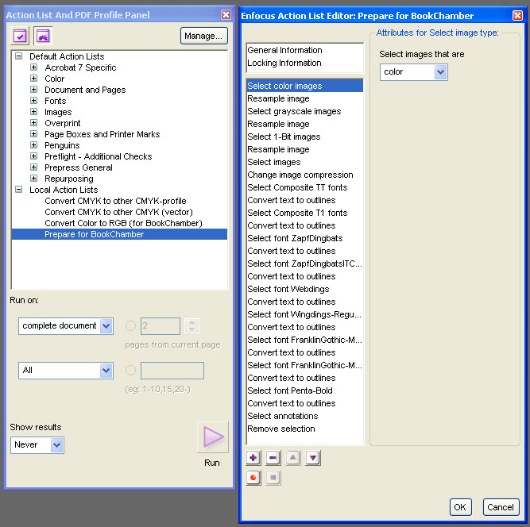Click the Manage... button
The height and width of the screenshot is (527, 530).
pos(204,36)
